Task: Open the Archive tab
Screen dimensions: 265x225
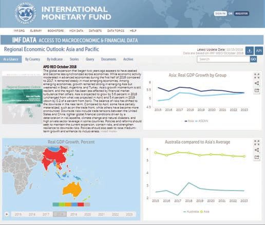Action: tap(128, 59)
